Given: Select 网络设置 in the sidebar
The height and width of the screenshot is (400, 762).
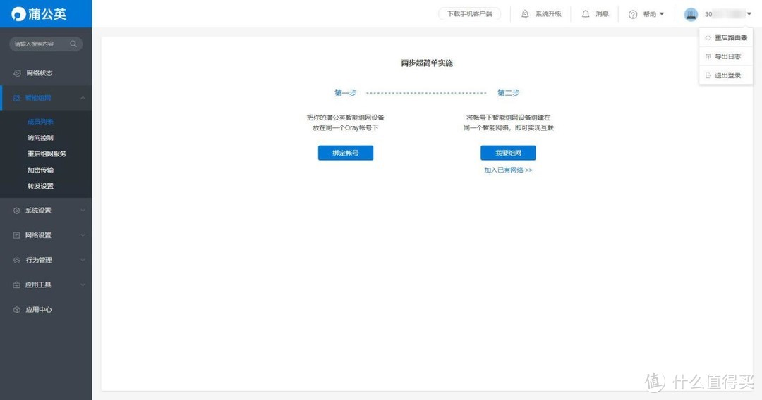Looking at the screenshot, I should pos(38,235).
